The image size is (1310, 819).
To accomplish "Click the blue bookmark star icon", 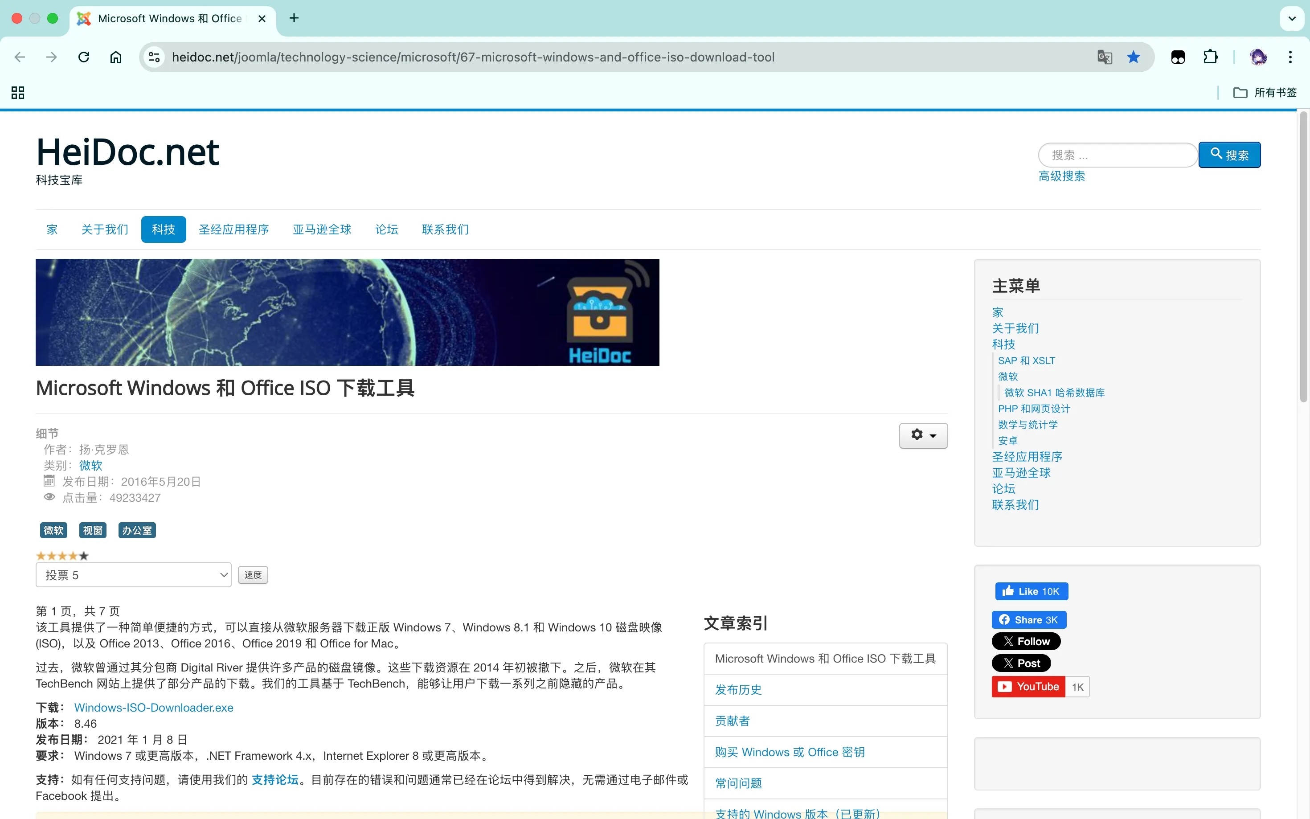I will tap(1133, 57).
